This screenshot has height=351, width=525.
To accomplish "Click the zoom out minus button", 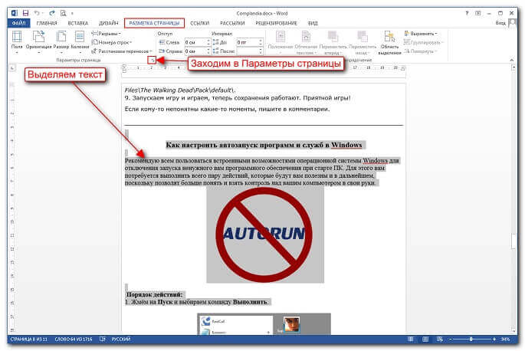I will [x=451, y=340].
